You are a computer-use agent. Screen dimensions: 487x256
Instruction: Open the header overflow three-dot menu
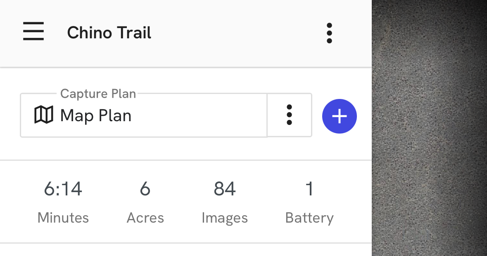[x=329, y=33]
